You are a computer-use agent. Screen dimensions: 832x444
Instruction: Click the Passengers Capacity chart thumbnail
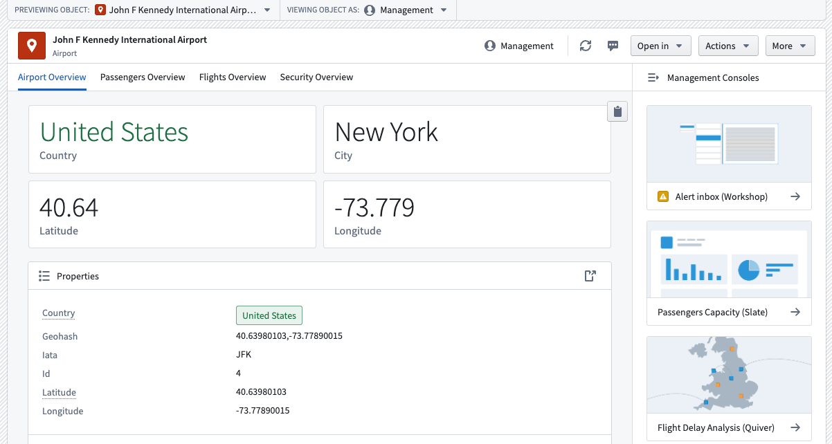pos(729,259)
